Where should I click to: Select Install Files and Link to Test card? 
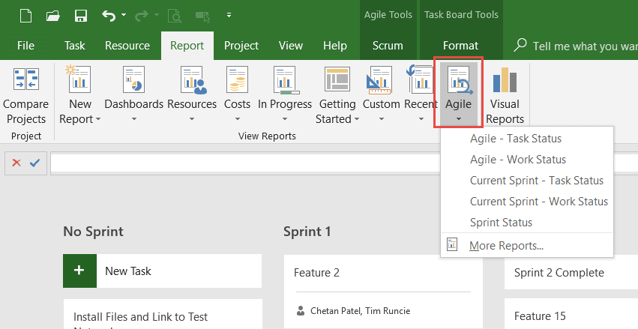pos(163,315)
